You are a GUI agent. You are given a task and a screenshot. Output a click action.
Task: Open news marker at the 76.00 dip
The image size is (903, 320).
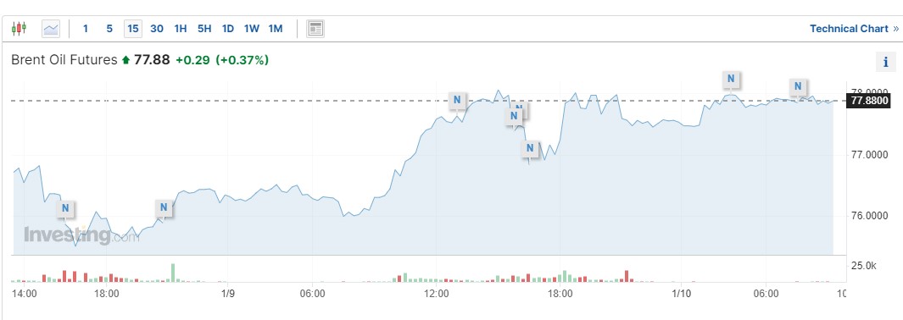point(65,208)
